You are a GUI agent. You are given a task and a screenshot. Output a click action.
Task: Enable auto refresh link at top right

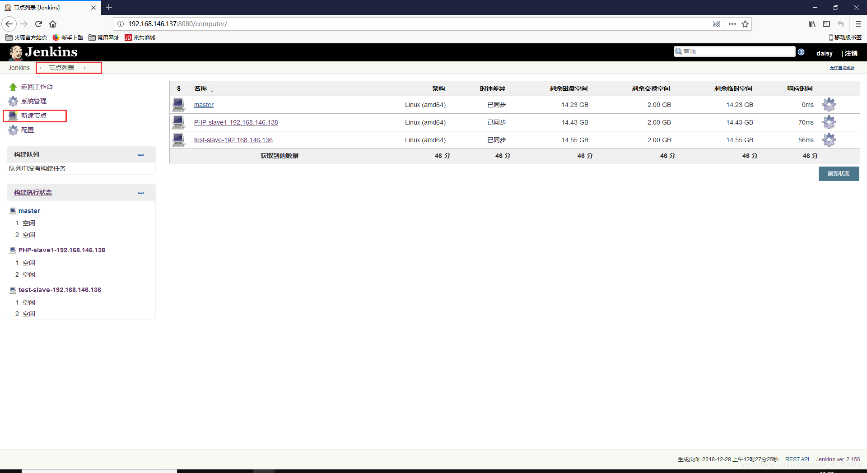tap(842, 68)
